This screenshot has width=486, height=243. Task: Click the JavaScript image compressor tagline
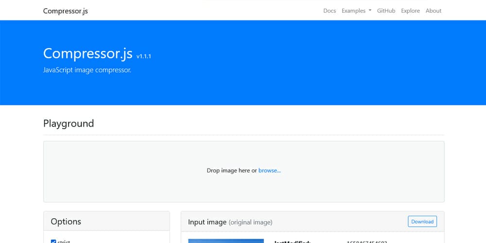(x=87, y=70)
